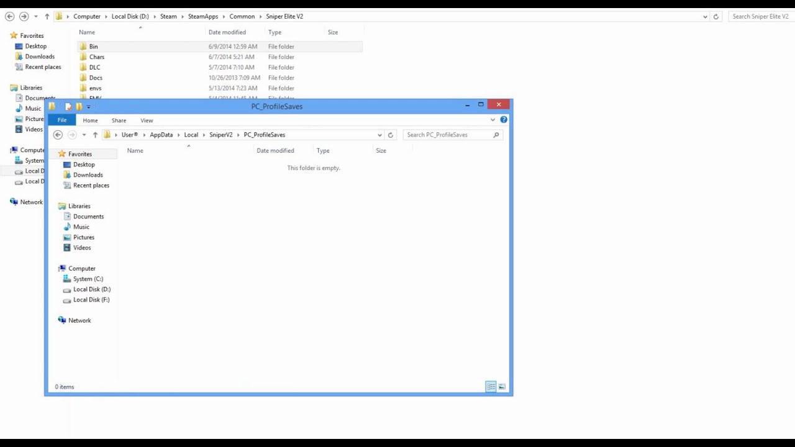
Task: Expand the arrow after SniperV2 in address bar
Action: [x=238, y=135]
